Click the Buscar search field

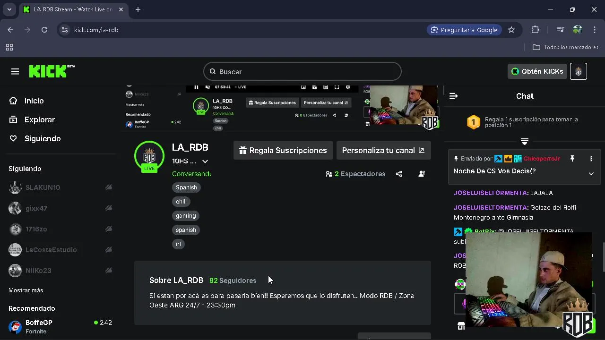coord(302,72)
